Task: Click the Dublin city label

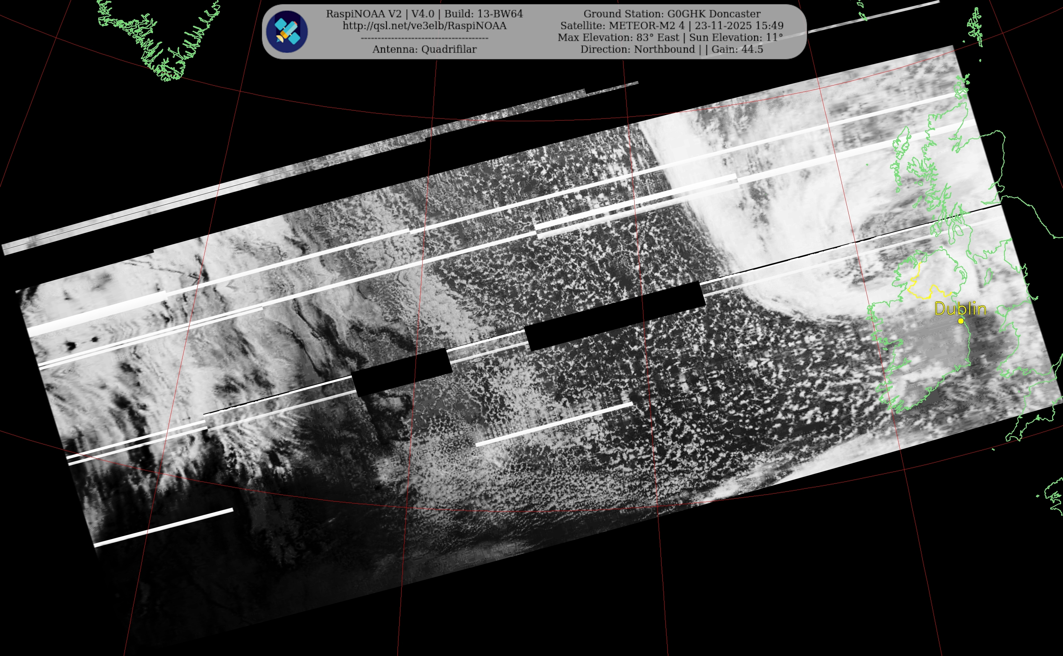Action: coord(960,309)
